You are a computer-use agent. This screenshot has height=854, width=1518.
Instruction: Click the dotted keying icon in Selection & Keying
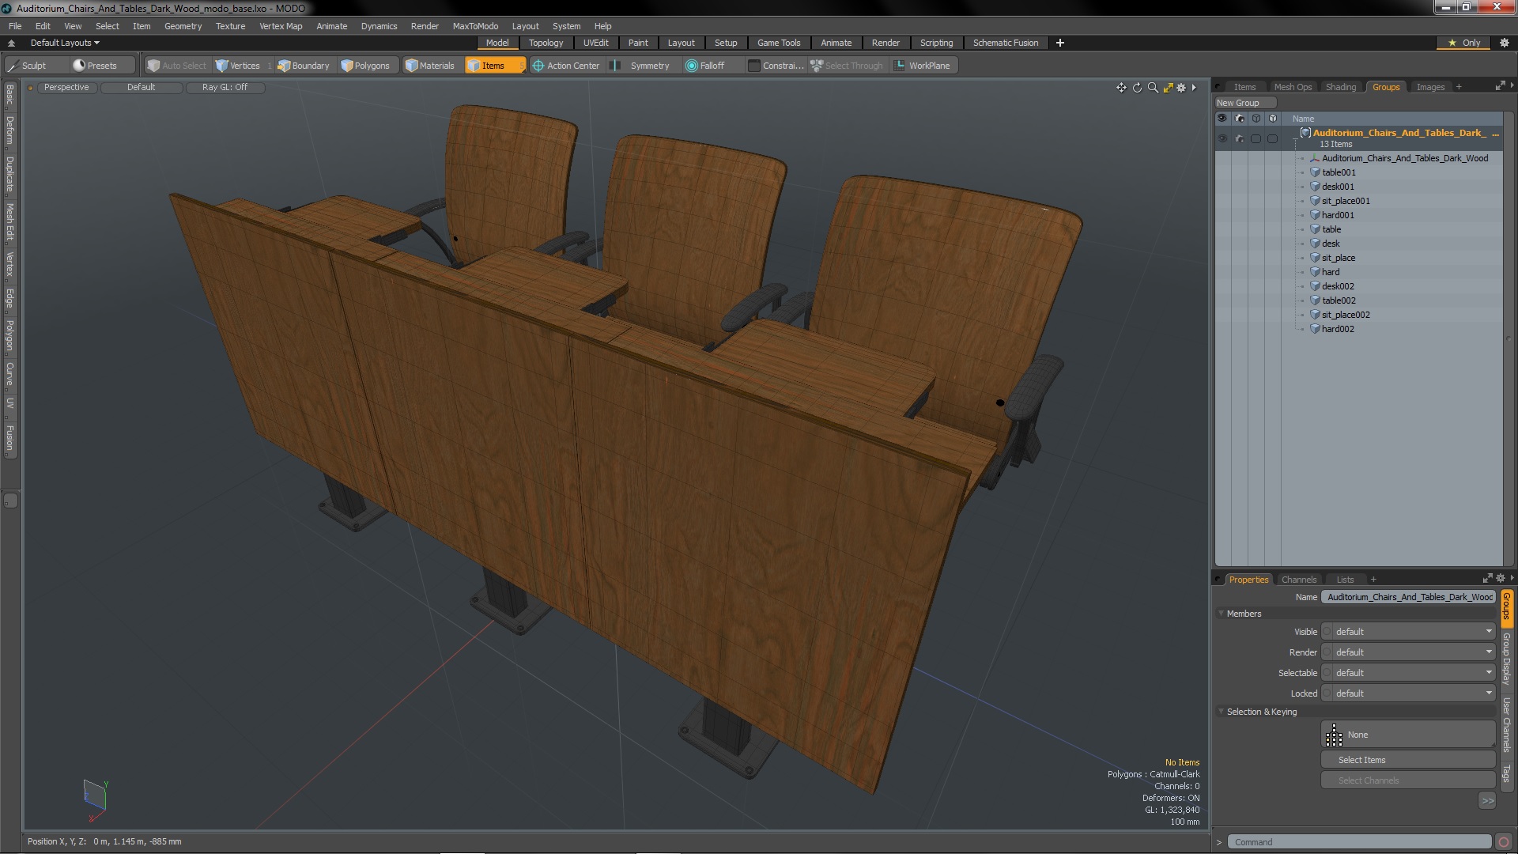coord(1334,735)
